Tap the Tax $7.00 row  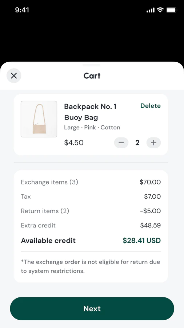click(91, 196)
